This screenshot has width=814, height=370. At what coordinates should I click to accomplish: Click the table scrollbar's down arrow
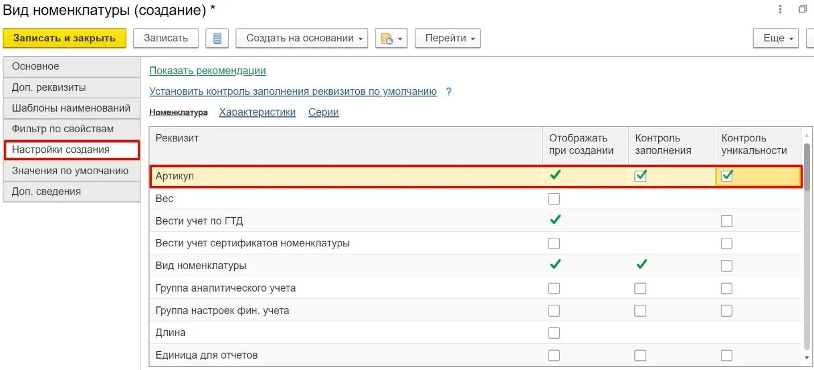coord(806,358)
